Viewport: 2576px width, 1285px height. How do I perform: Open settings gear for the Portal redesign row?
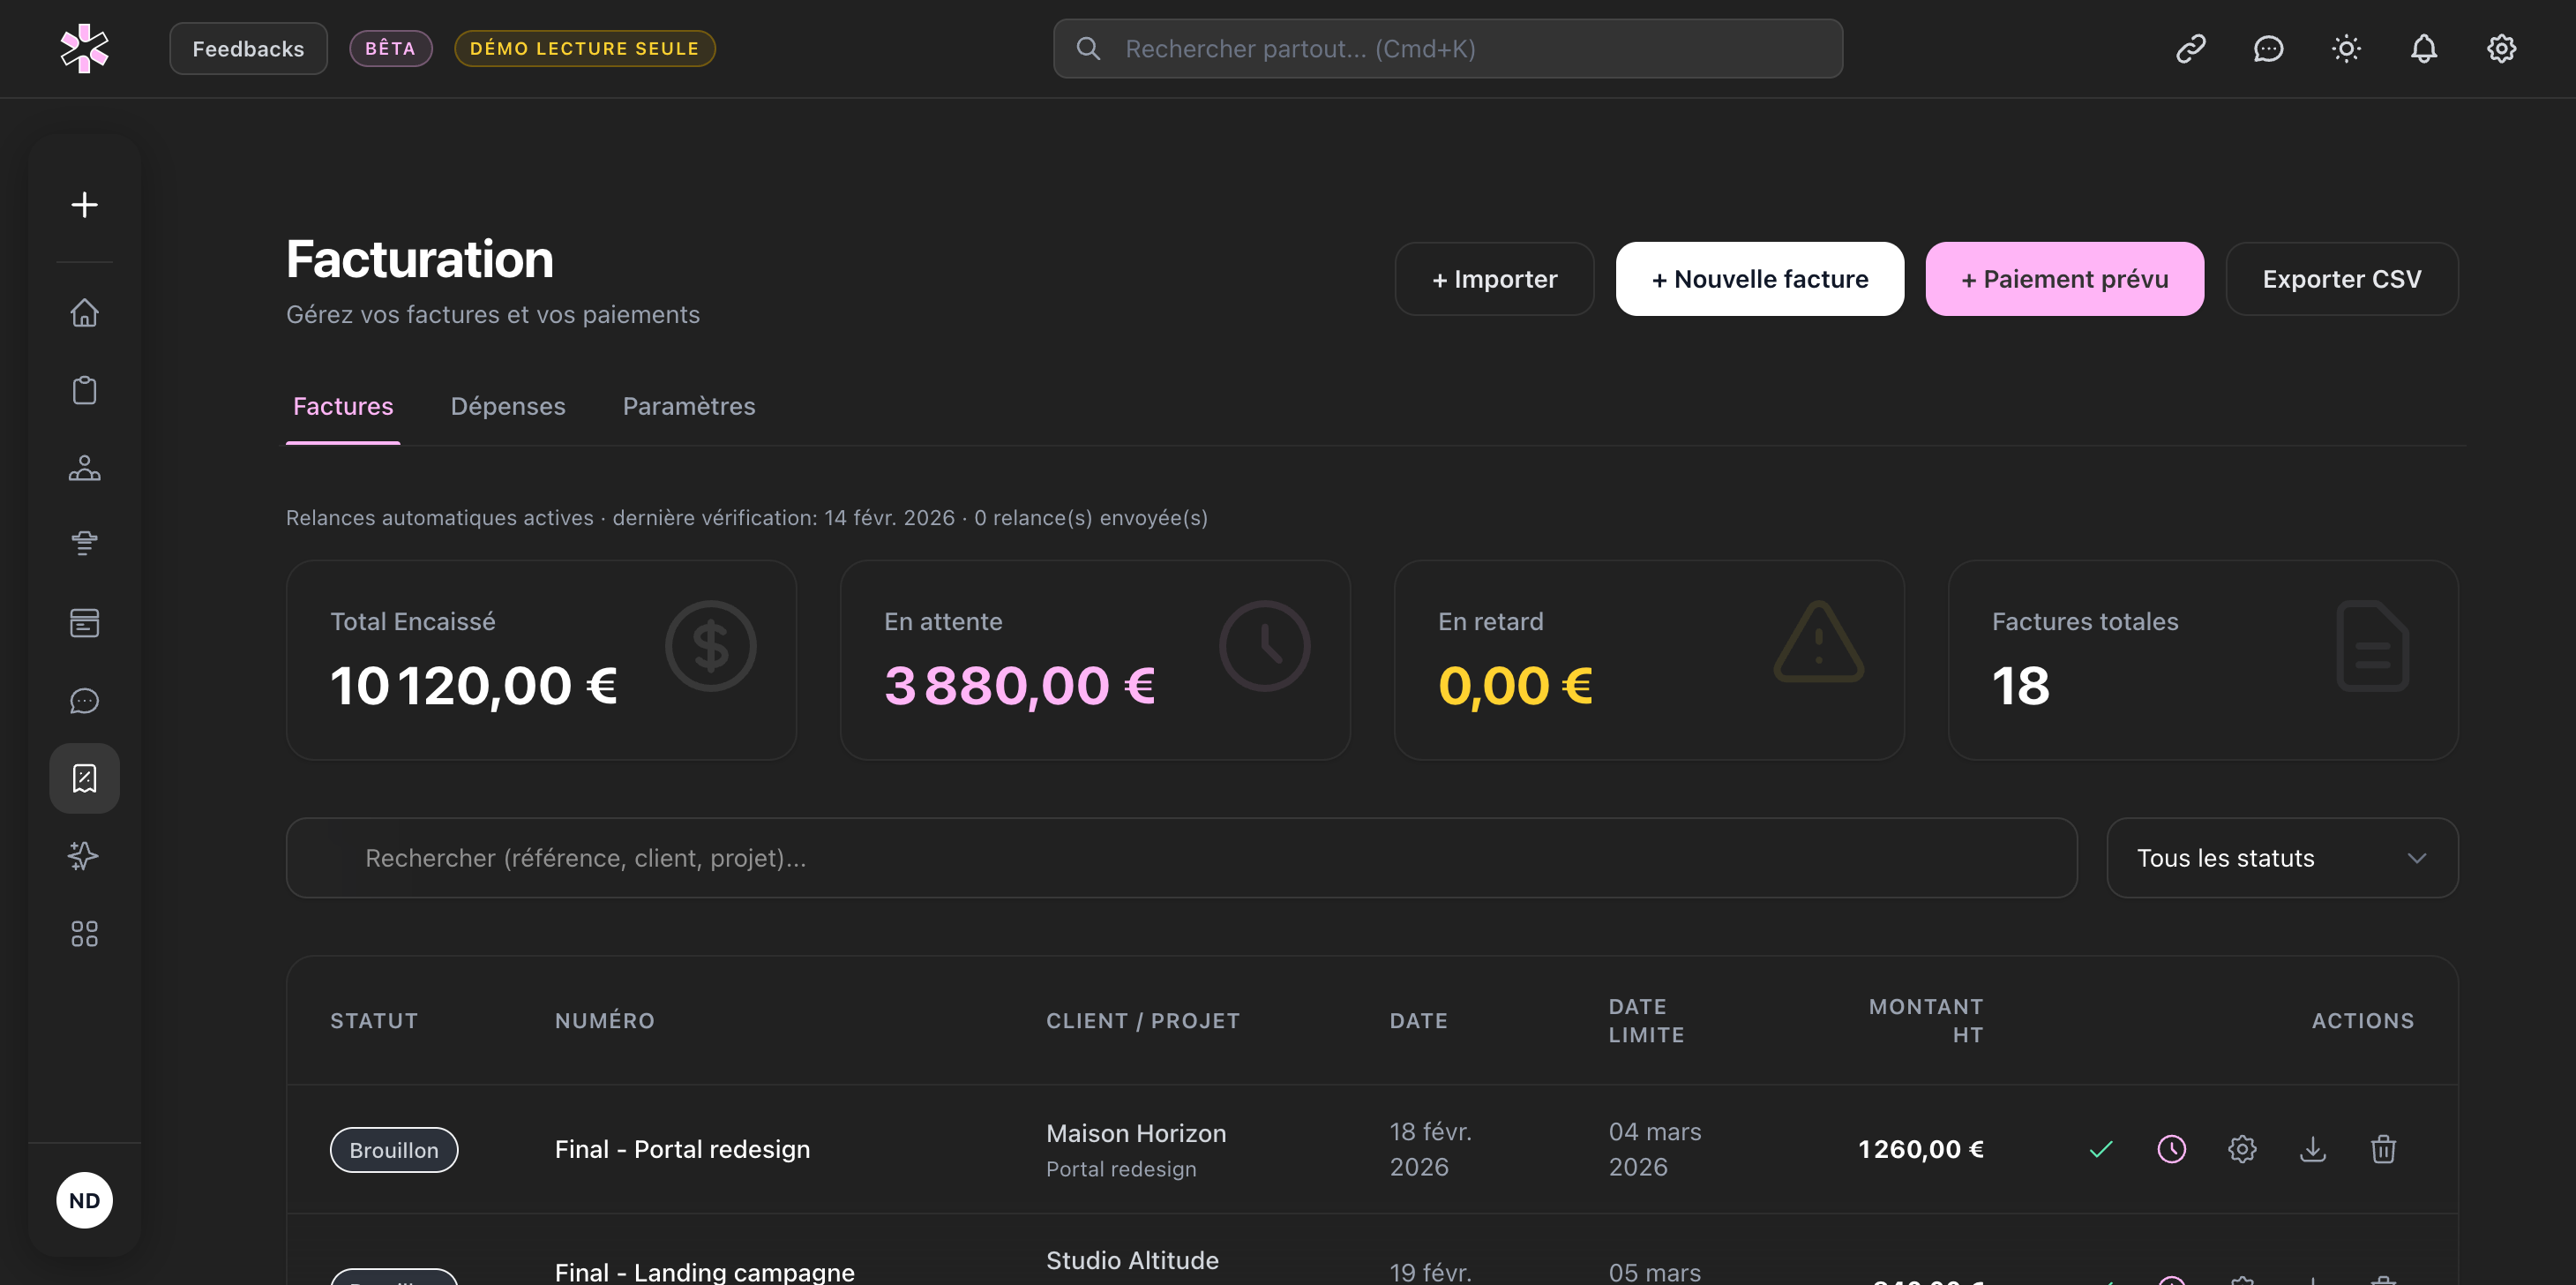(2242, 1149)
